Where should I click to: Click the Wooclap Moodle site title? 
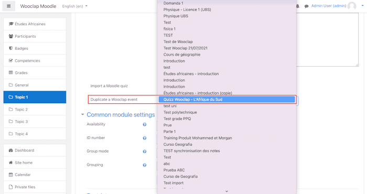pyautogui.click(x=38, y=6)
